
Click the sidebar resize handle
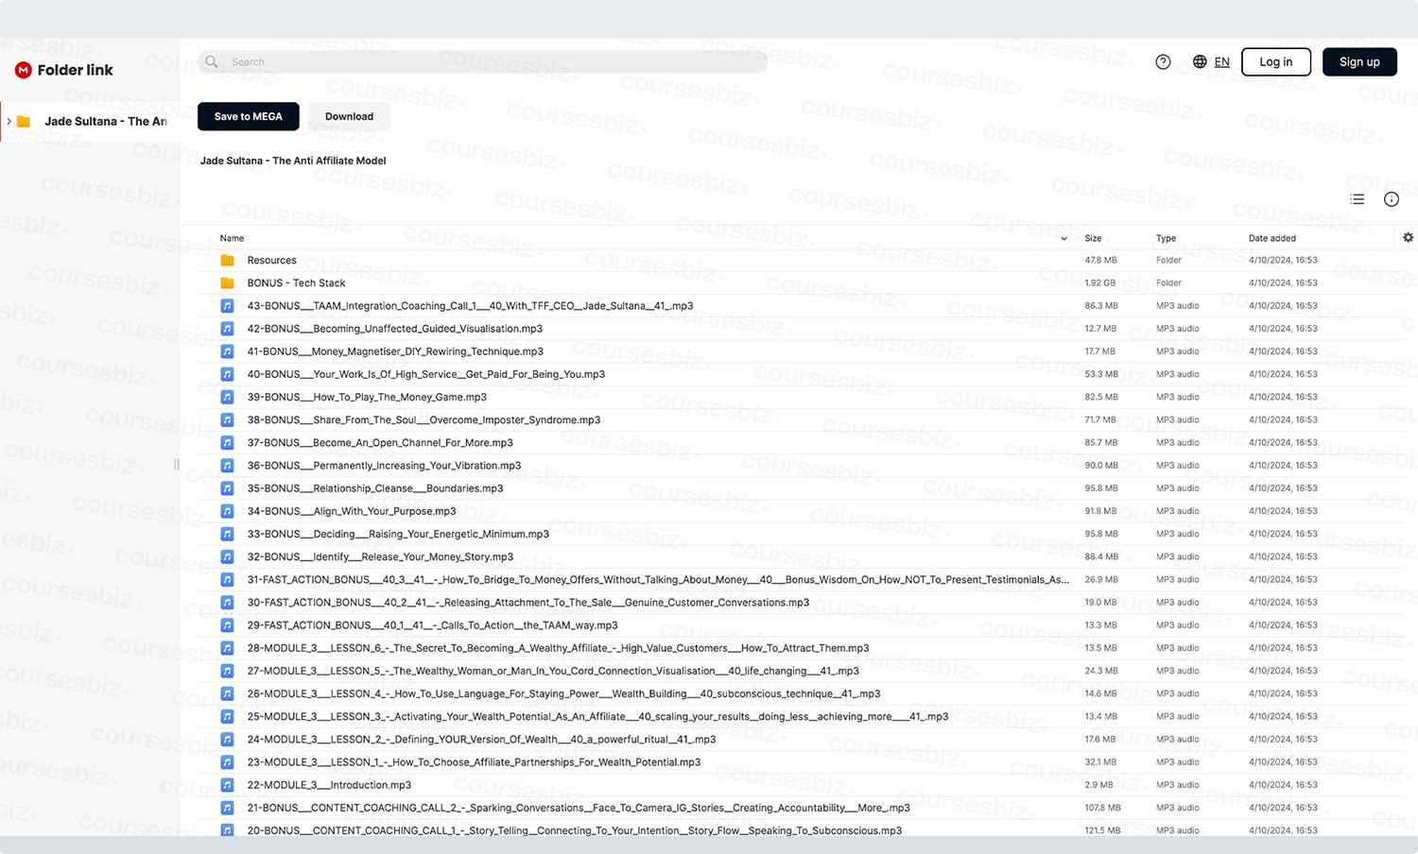[176, 465]
